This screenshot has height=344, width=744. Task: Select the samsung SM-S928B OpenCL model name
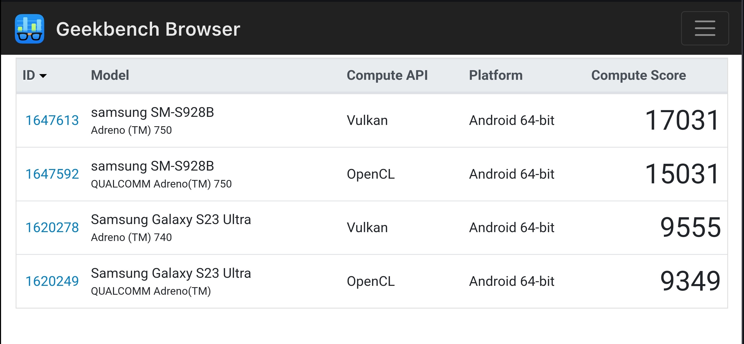152,166
